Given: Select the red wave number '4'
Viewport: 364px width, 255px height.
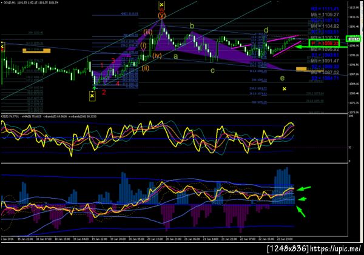Looking at the screenshot, I should tap(118, 84).
